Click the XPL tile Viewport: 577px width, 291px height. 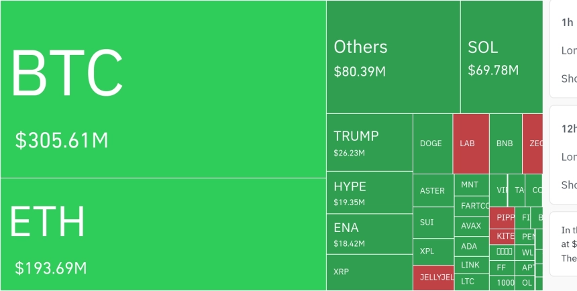pyautogui.click(x=433, y=251)
